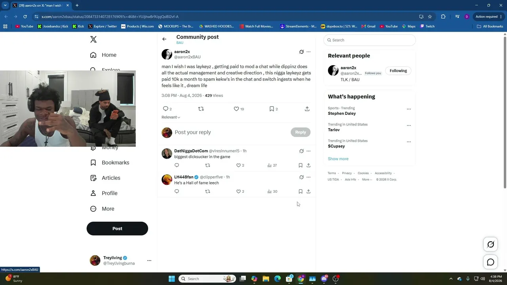Click the browser address bar

[226, 17]
